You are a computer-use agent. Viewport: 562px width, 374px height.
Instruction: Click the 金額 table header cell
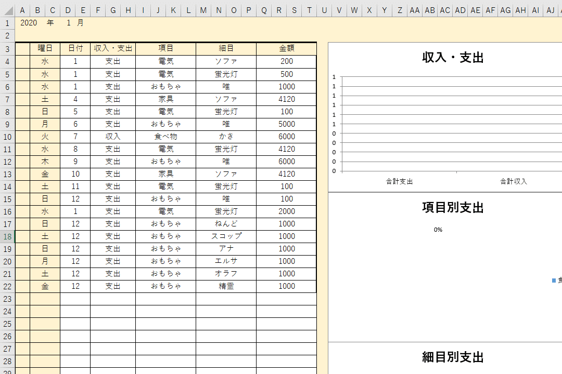(286, 49)
